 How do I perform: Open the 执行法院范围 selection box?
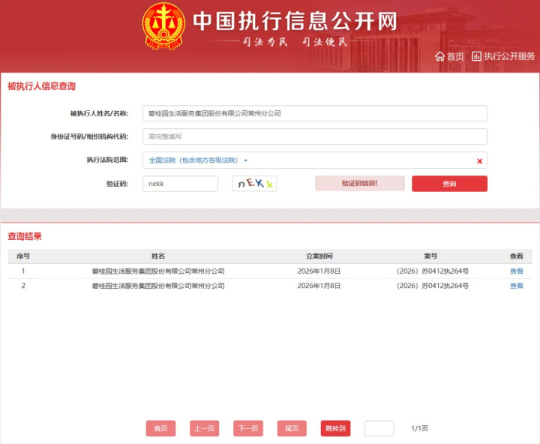[315, 160]
